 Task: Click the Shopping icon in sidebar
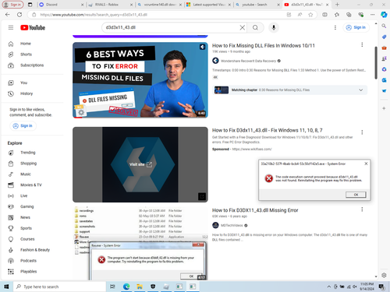11,164
